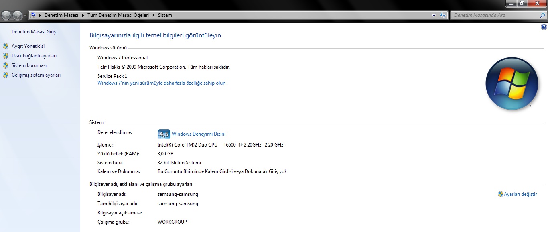Viewport: 548px width, 232px height.
Task: Select the Service Pack 1 text
Action: coord(112,76)
